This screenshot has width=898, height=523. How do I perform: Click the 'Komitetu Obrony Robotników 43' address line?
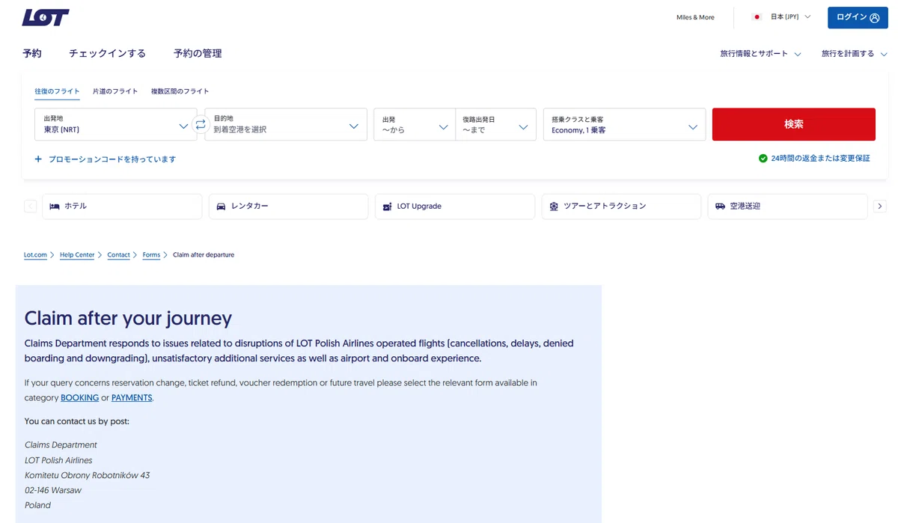87,476
